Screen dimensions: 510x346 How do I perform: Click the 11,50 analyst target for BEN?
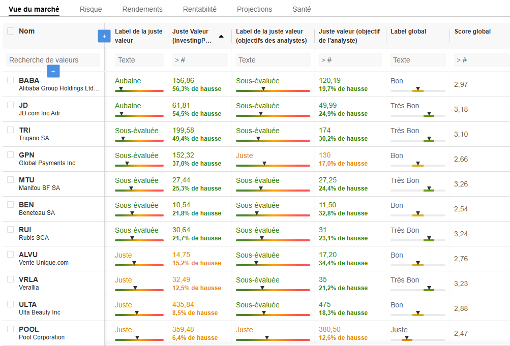(327, 205)
